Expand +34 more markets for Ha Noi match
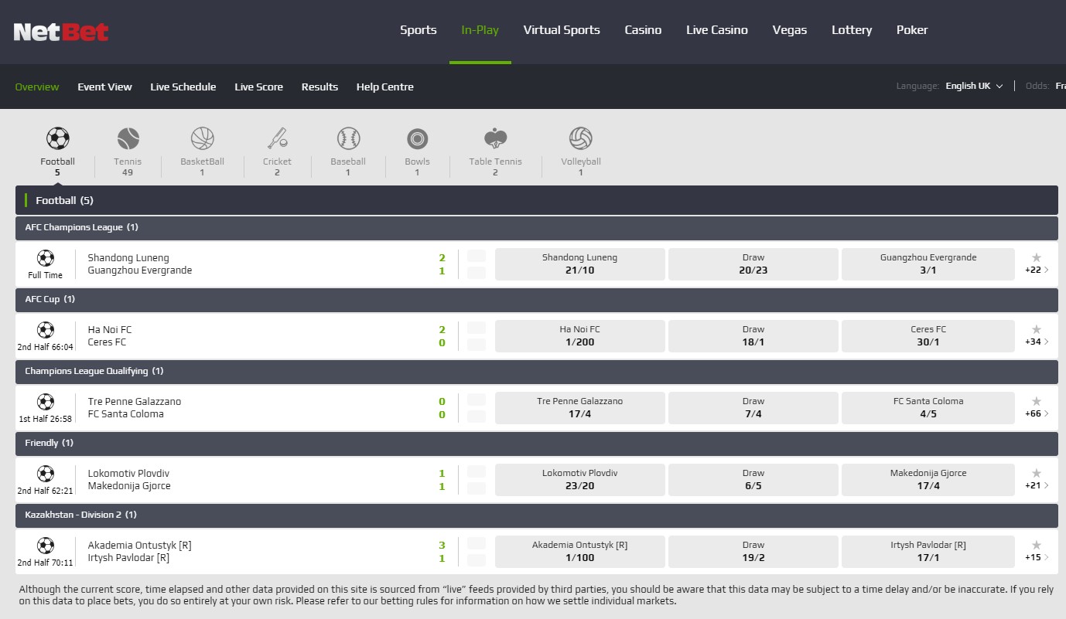The height and width of the screenshot is (619, 1066). [x=1037, y=342]
